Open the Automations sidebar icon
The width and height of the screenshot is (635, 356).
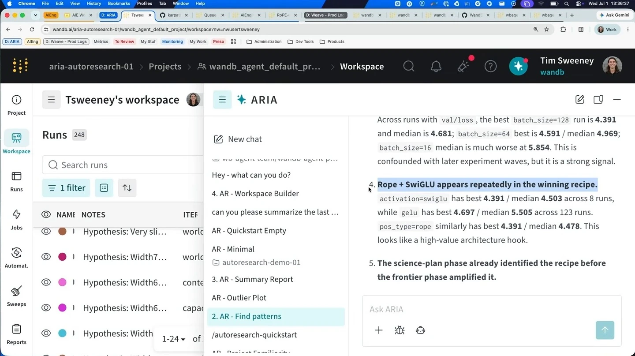(x=16, y=258)
